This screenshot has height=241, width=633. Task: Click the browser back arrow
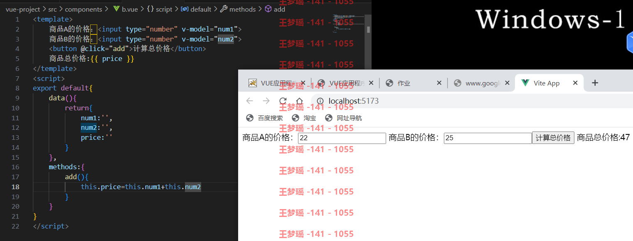[x=250, y=101]
